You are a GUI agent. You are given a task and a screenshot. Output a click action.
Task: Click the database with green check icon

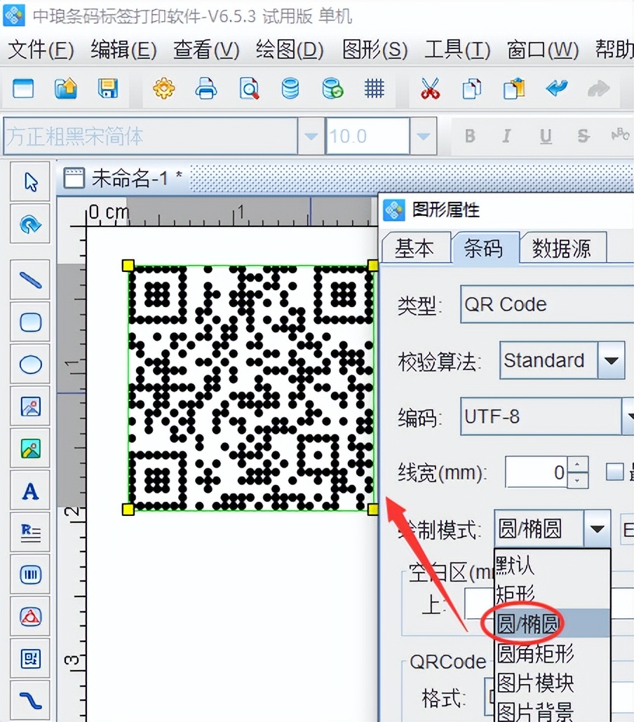(332, 88)
